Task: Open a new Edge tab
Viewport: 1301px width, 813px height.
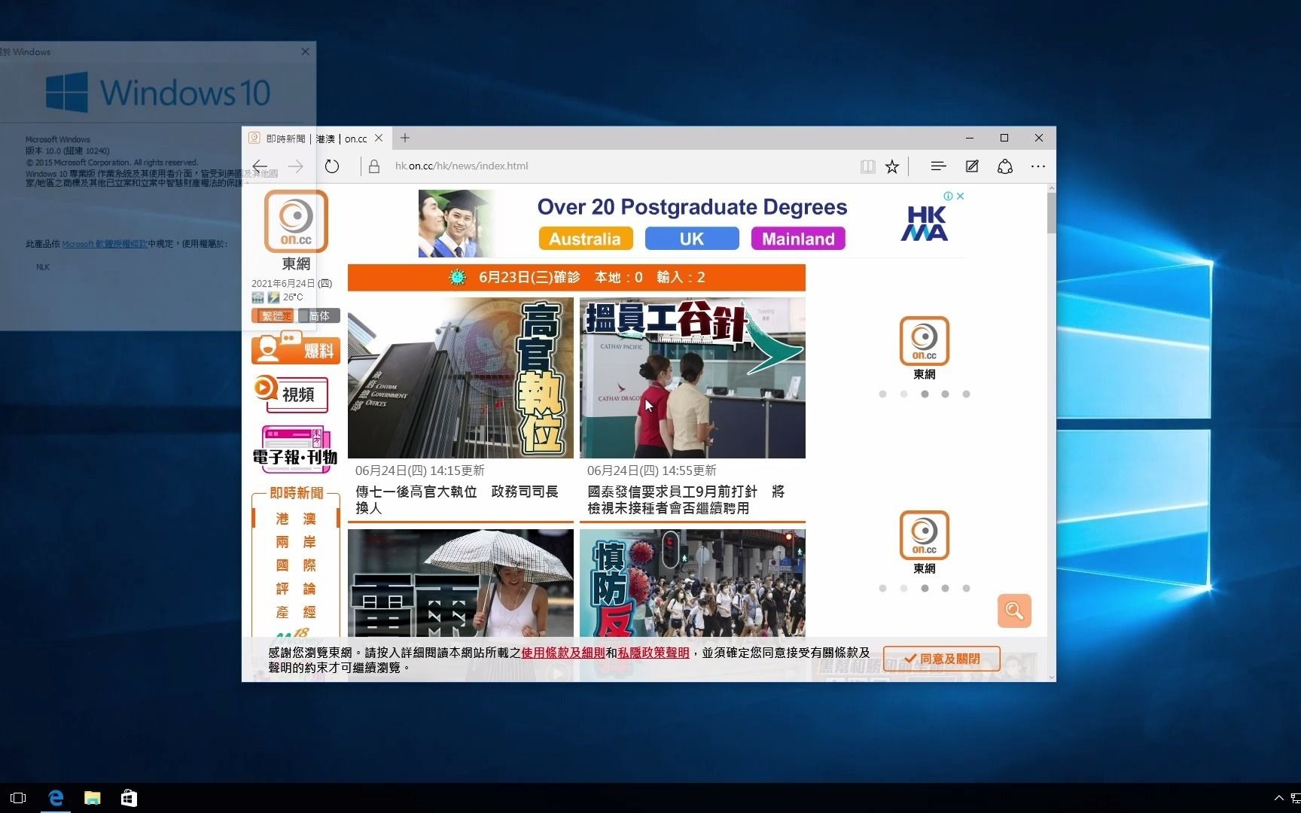Action: click(405, 138)
